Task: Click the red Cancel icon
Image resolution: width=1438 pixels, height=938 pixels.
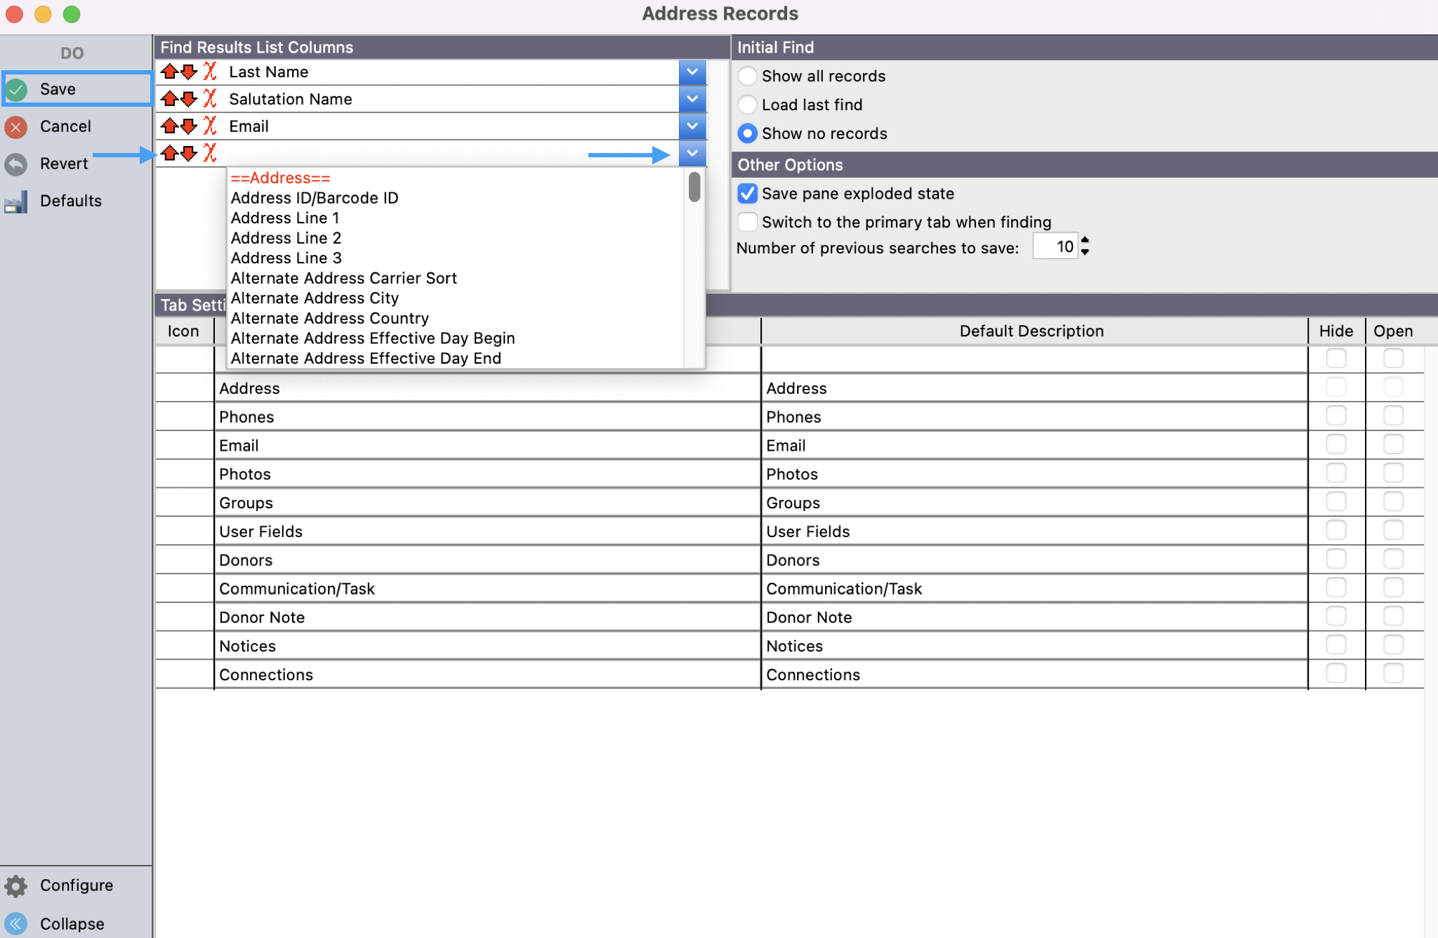Action: coord(16,126)
